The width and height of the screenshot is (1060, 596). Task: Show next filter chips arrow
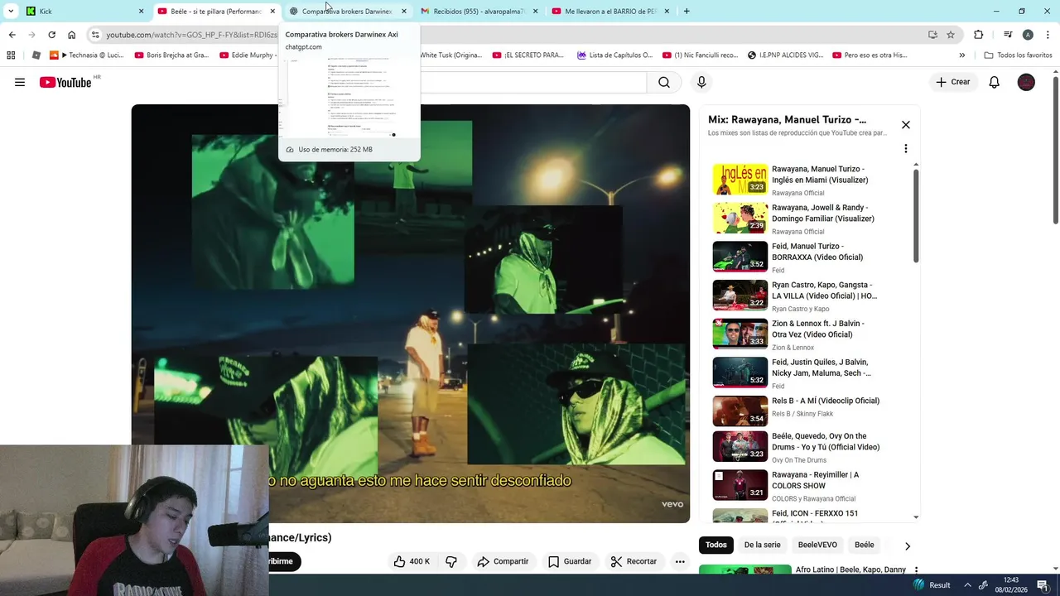907,546
